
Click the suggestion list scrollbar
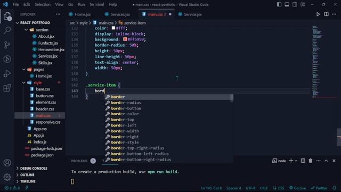tap(232, 98)
